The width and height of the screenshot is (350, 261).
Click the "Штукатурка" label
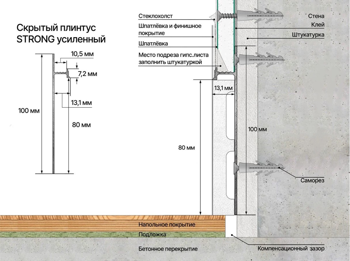[308, 35]
